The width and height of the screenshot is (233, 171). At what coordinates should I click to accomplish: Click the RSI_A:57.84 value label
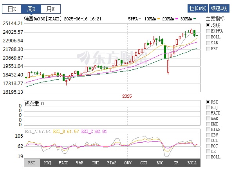coord(38,131)
